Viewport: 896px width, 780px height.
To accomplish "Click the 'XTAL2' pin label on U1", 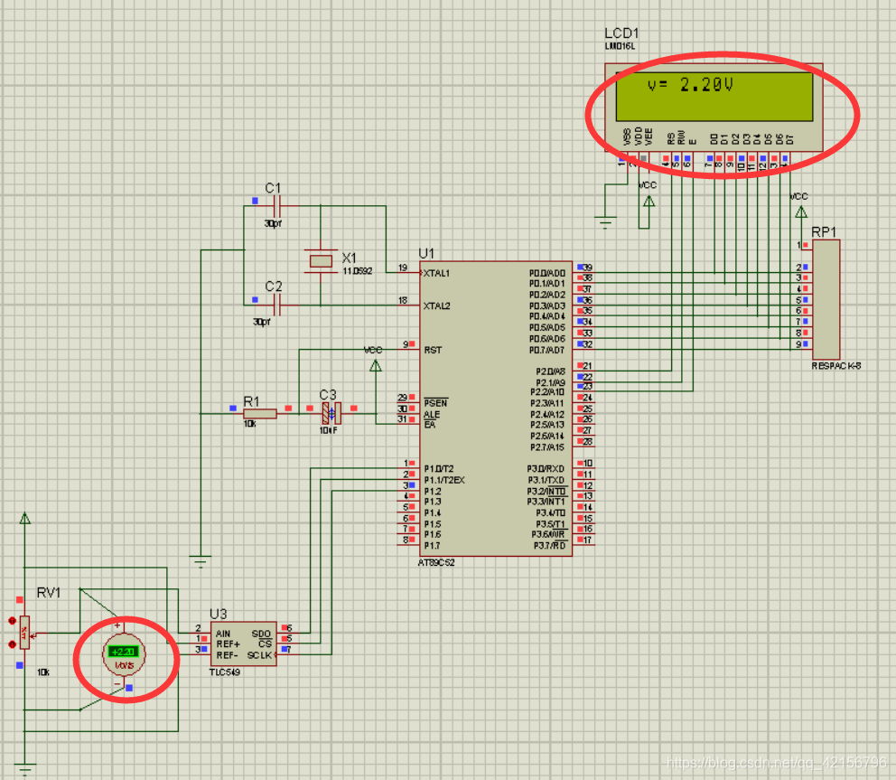I will [x=436, y=305].
